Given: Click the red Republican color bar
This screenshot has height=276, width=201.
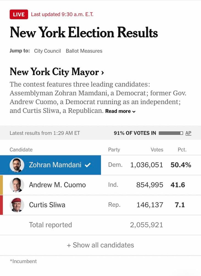Looking at the screenshot, I should click(1, 205).
